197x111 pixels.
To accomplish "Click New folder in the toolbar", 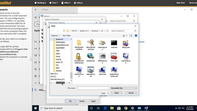I will 66,36.
